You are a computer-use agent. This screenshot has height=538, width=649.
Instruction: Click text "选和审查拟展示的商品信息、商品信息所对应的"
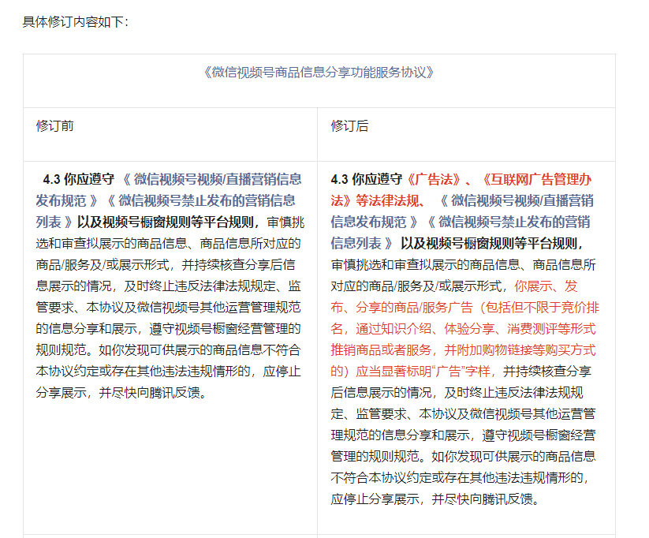coord(168,244)
